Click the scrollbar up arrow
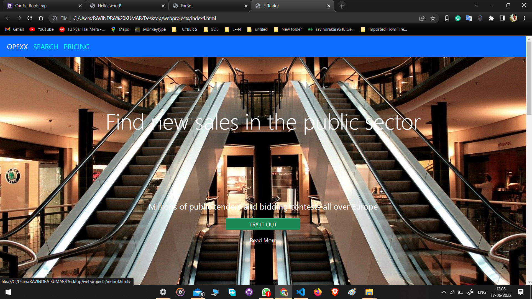 pos(529,38)
